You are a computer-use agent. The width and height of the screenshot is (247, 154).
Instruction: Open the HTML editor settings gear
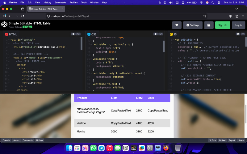pos(73,34)
